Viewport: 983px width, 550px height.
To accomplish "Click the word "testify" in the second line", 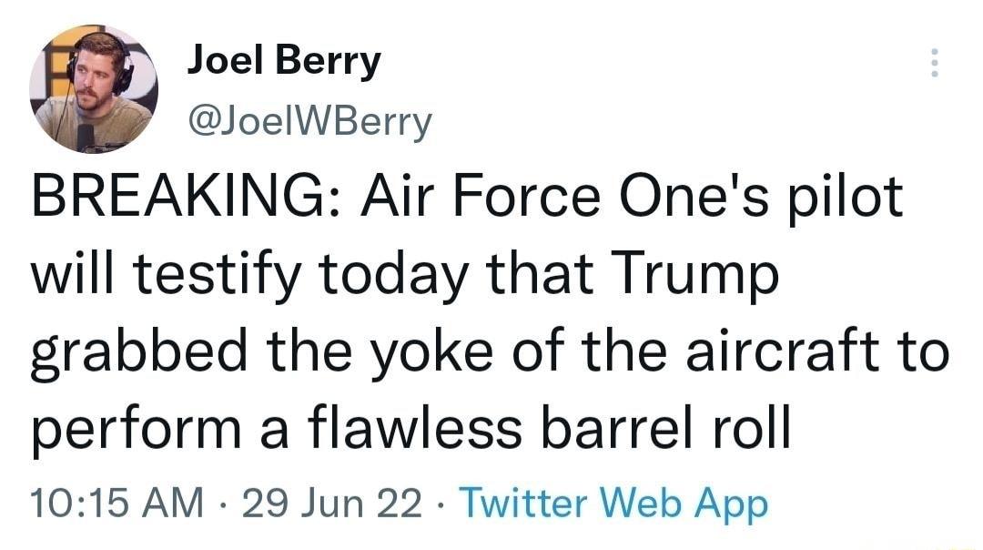I will pos(212,274).
